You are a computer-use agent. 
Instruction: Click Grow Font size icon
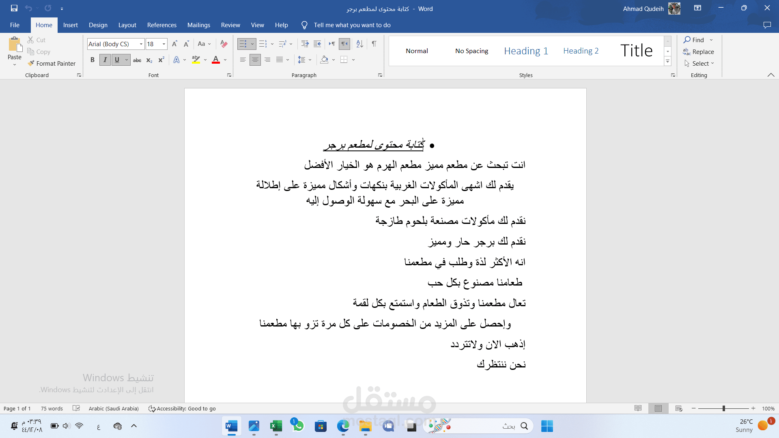pyautogui.click(x=174, y=44)
